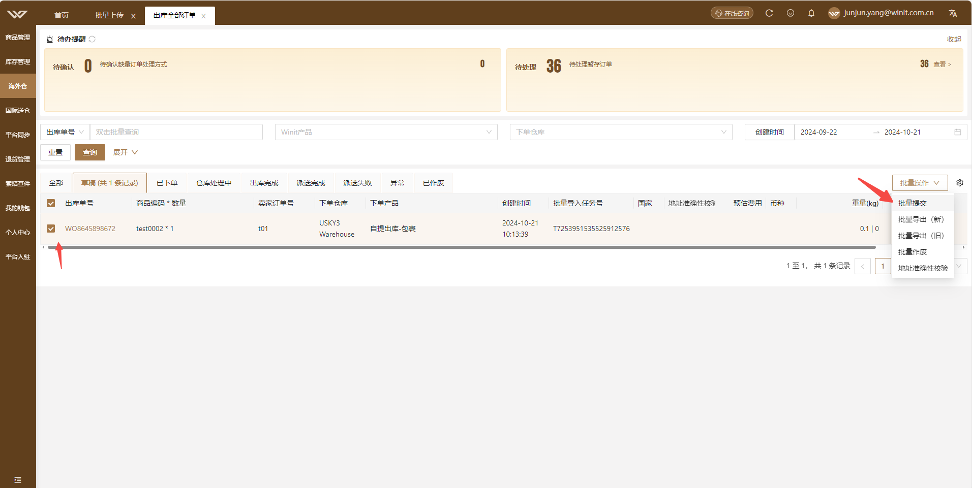Click the 查看 link for pending orders

pyautogui.click(x=942, y=64)
